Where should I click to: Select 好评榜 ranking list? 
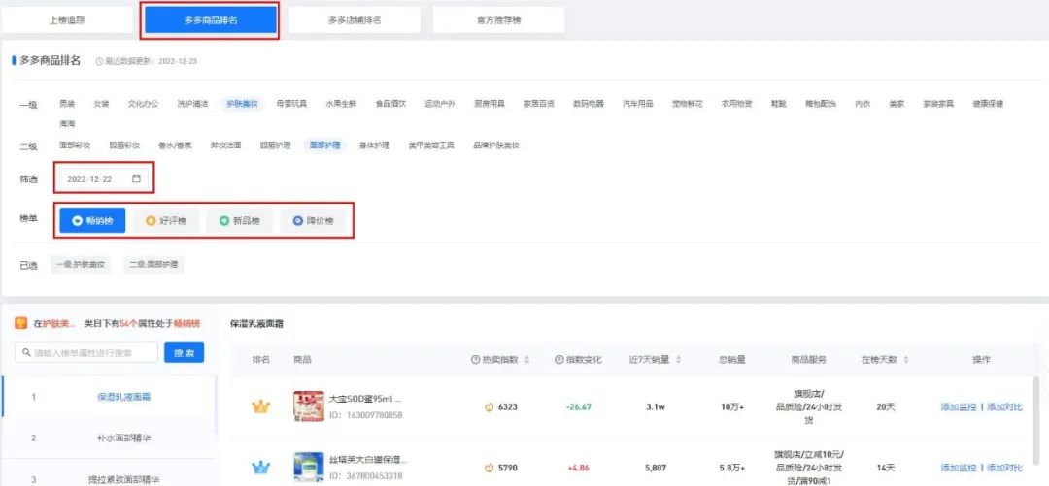pos(166,220)
